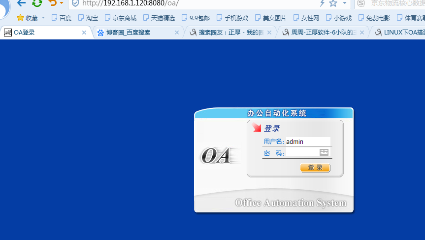425x240 pixels.
Task: Open the virtual keyboard icon in the password field
Action: [324, 152]
